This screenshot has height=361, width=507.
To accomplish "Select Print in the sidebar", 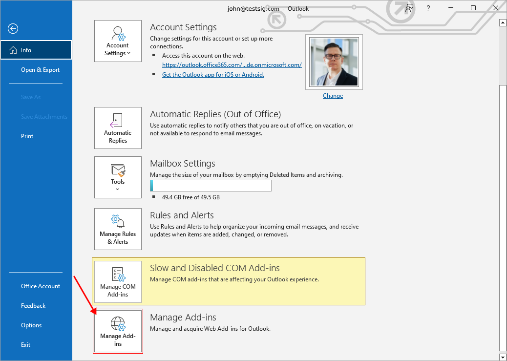I will [27, 136].
